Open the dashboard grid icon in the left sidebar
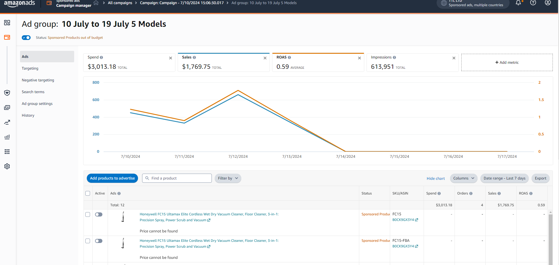559x265 pixels. click(7, 23)
